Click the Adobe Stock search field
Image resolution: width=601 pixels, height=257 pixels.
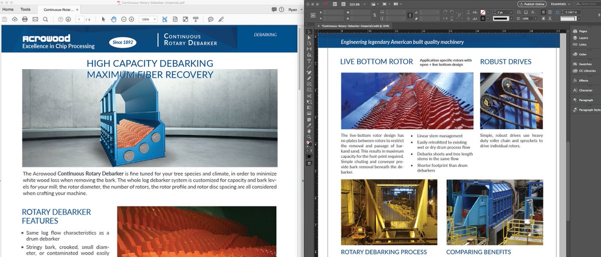click(x=589, y=4)
